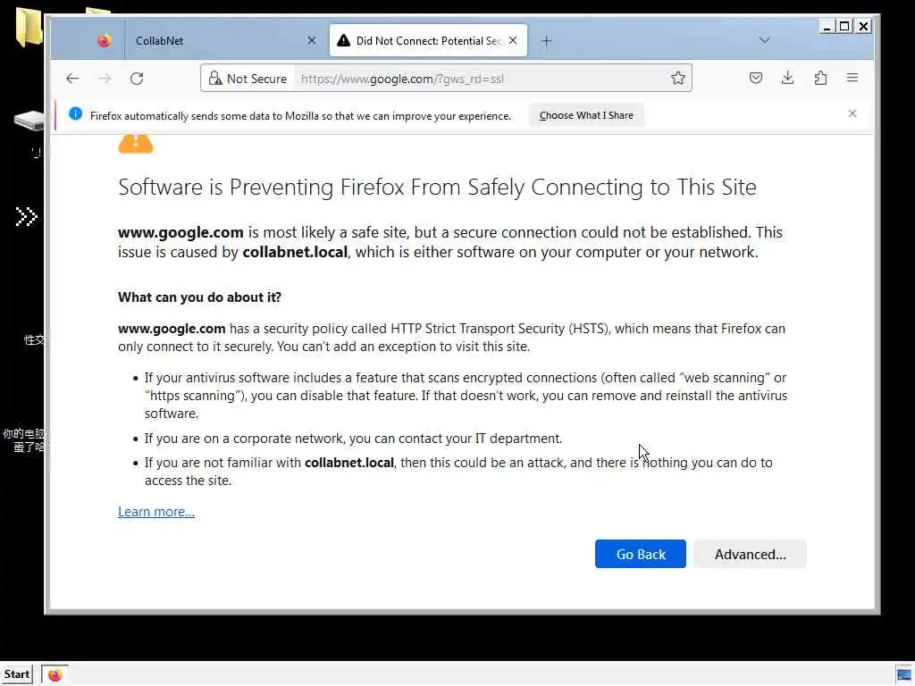The image size is (915, 686).
Task: Click the Choose What I Share button
Action: [x=586, y=115]
